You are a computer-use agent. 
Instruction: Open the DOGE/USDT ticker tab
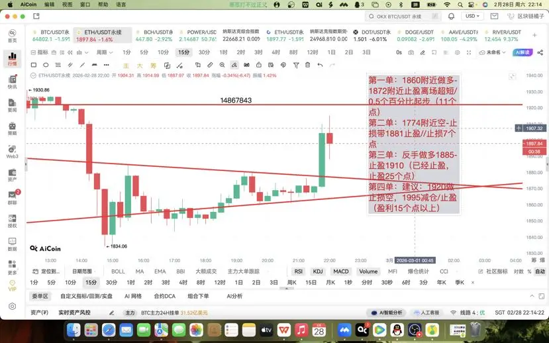tap(416, 35)
